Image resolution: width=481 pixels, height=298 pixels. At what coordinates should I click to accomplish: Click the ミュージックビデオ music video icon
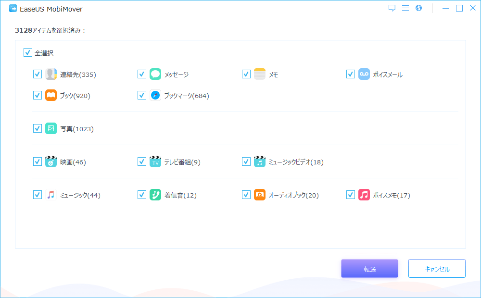pos(259,161)
